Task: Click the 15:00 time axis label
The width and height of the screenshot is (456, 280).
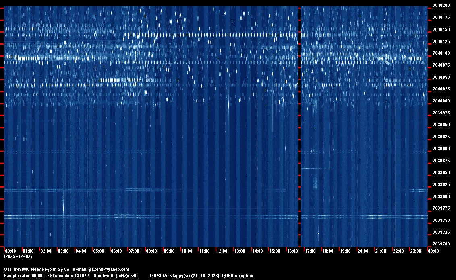Action: [275, 251]
